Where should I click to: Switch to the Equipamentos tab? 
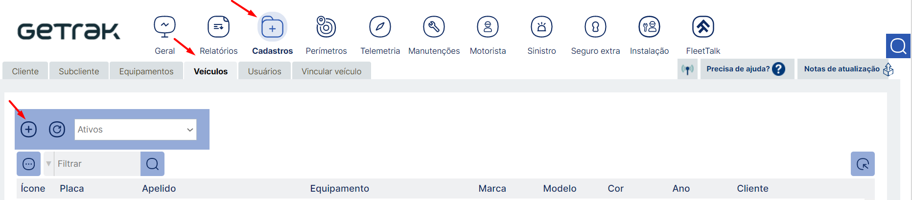146,71
